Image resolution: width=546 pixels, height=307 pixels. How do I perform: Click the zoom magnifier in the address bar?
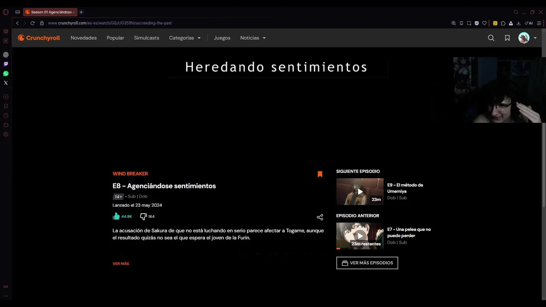pos(453,23)
